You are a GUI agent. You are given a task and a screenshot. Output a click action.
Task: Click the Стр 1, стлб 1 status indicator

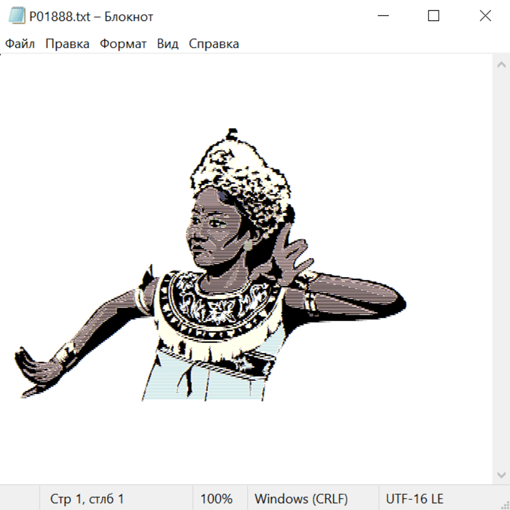pos(87,499)
